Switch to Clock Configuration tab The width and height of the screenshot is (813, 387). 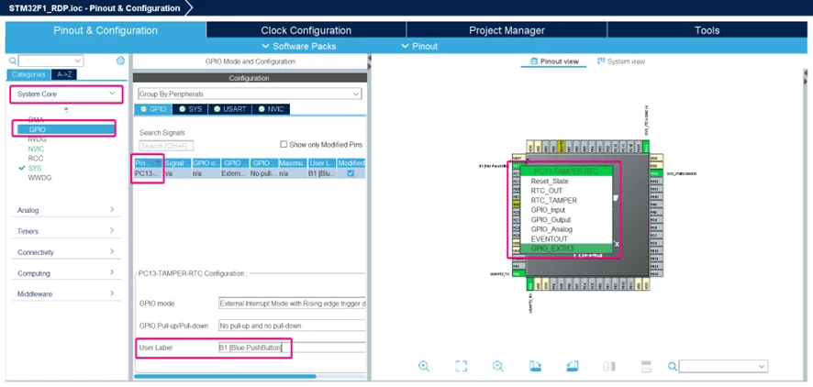(x=306, y=30)
